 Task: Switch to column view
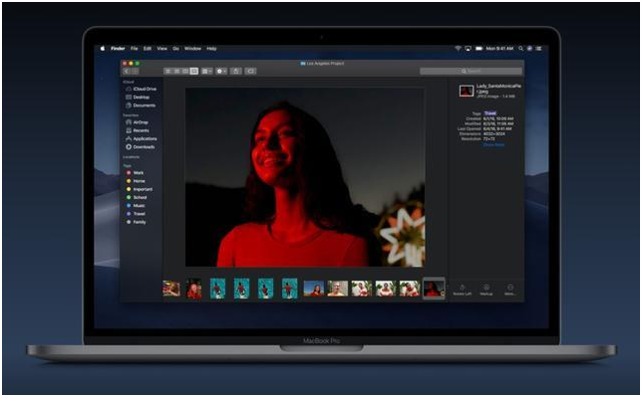pos(185,71)
